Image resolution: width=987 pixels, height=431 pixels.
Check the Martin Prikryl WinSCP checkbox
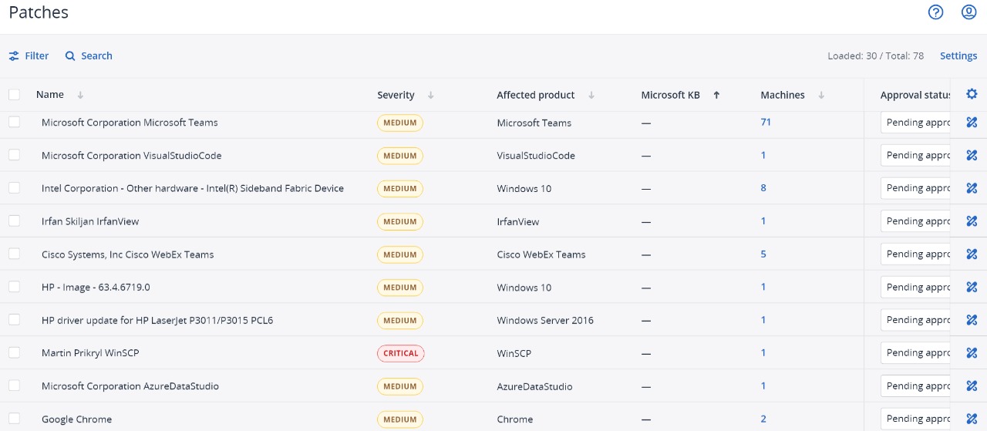14,352
